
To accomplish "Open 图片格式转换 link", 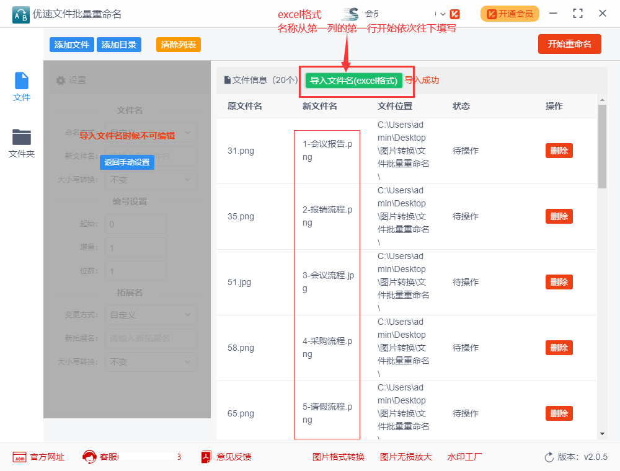I will (x=339, y=457).
